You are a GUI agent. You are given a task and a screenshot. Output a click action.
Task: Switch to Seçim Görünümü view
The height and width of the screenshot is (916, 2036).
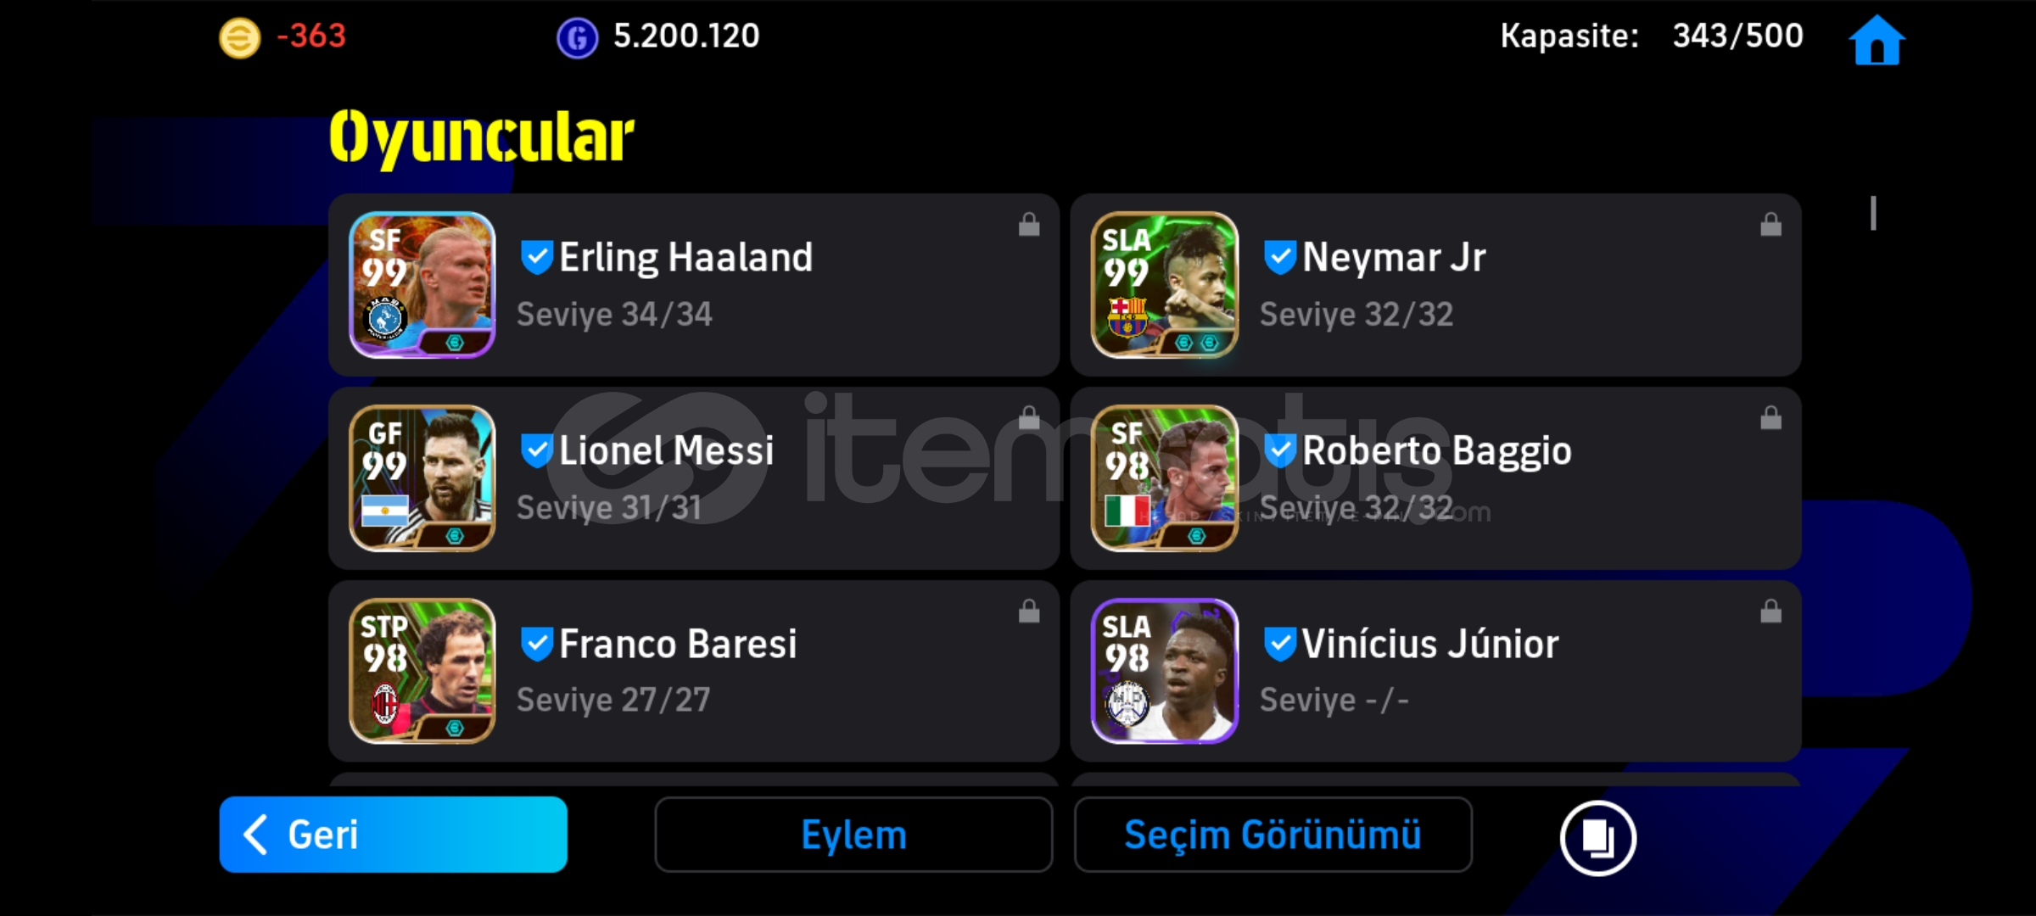tap(1272, 835)
